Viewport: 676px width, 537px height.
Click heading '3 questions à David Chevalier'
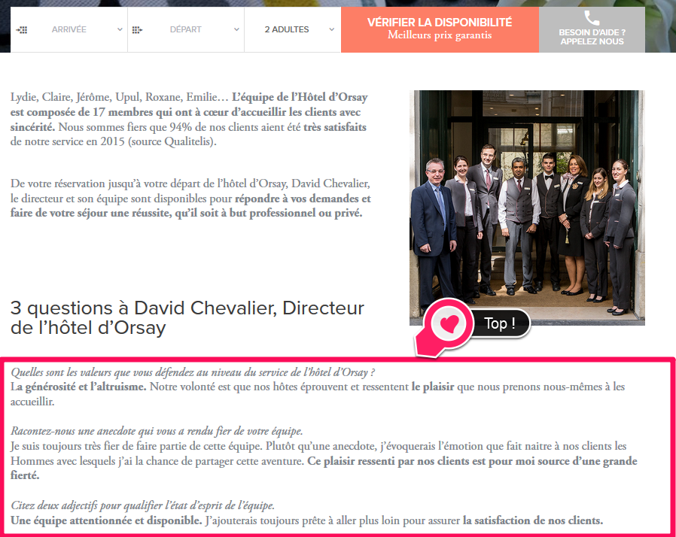coord(187,318)
